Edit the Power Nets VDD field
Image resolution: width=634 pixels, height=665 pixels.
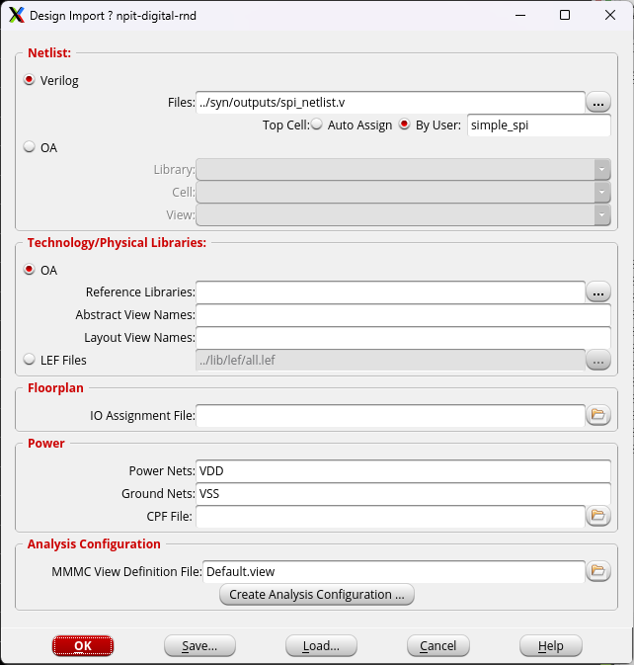pos(403,471)
